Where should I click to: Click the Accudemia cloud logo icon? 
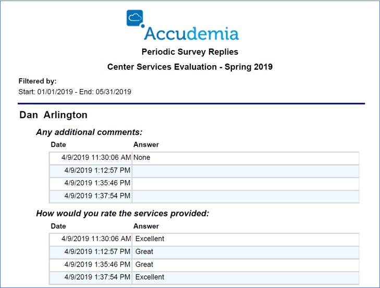coord(135,18)
